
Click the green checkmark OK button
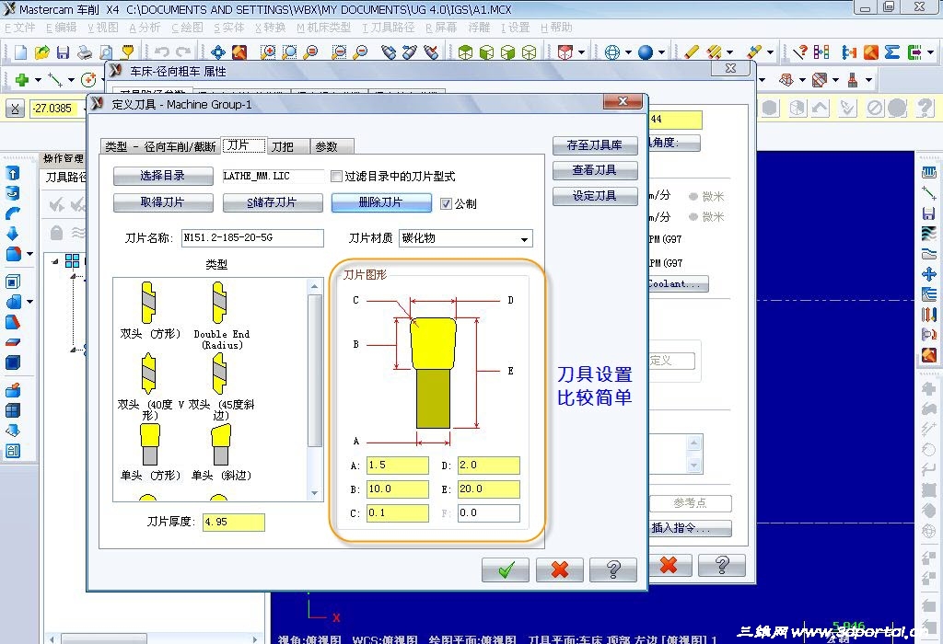pyautogui.click(x=506, y=569)
